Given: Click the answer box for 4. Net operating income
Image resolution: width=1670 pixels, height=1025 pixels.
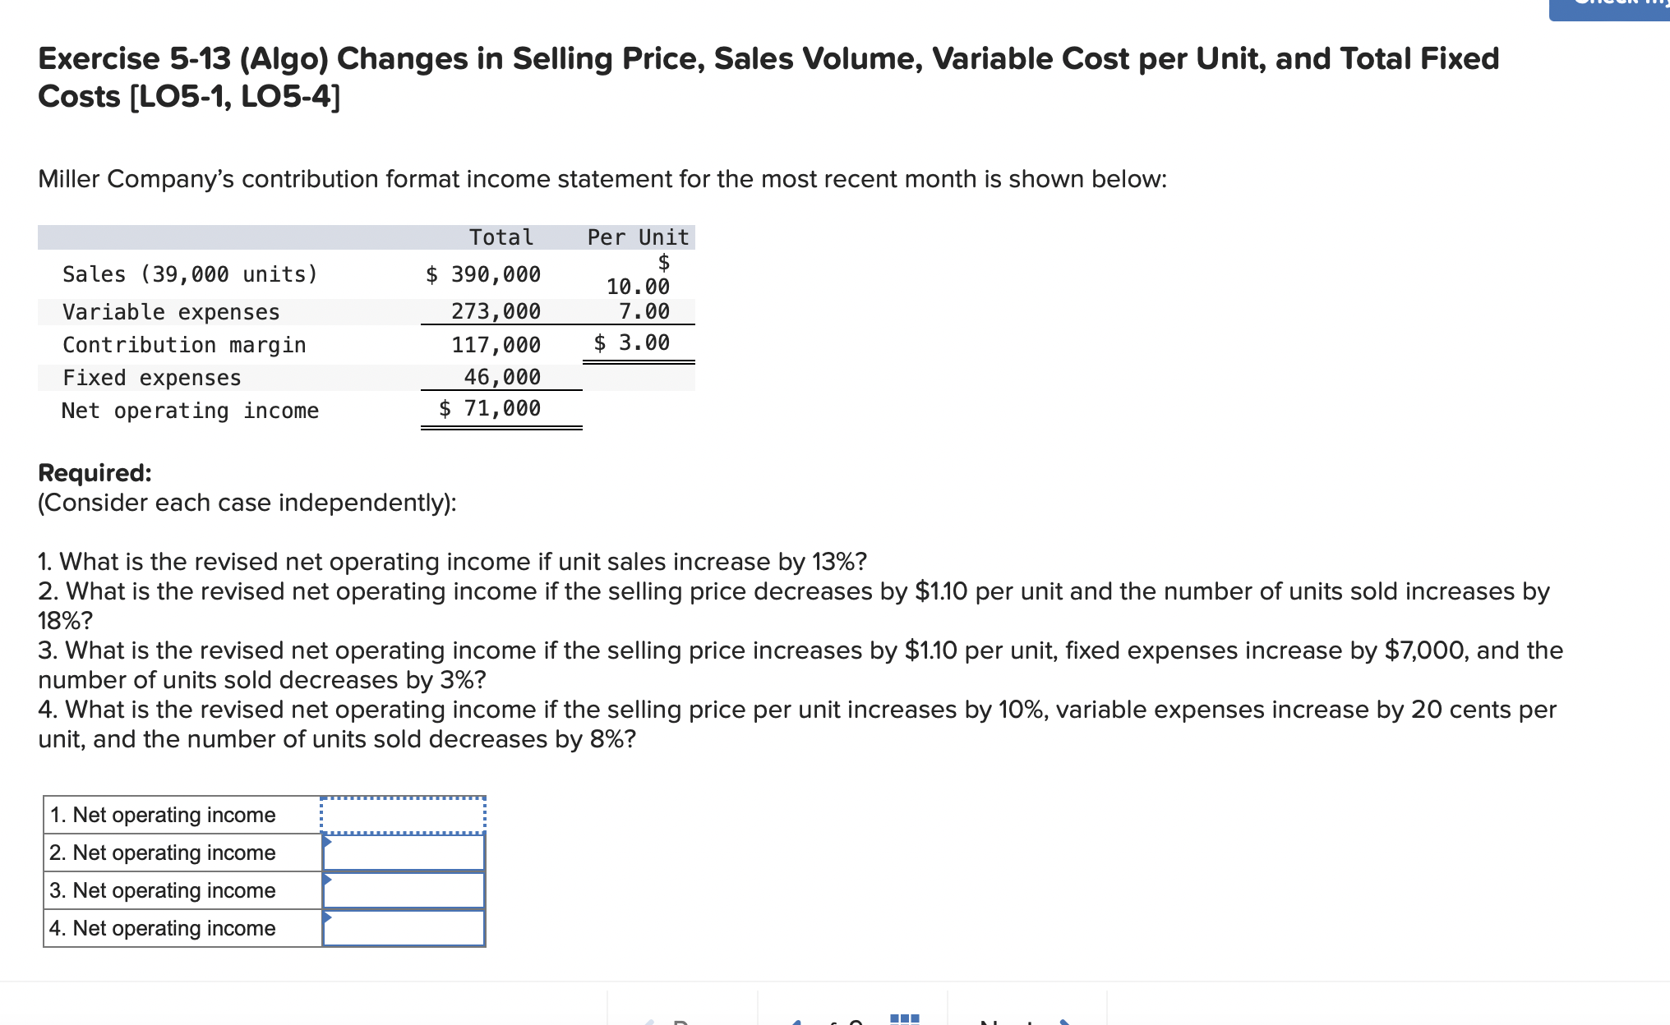Looking at the screenshot, I should point(403,928).
